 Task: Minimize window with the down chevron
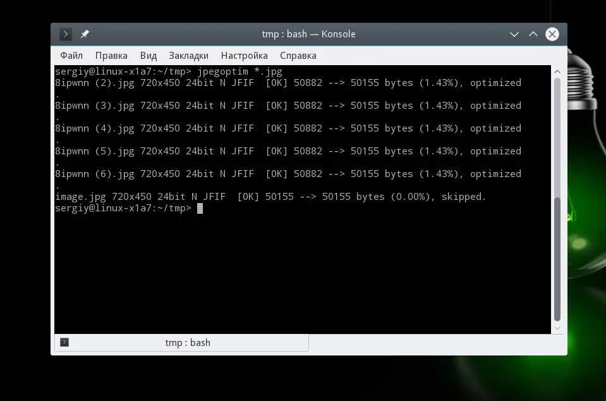coord(514,34)
